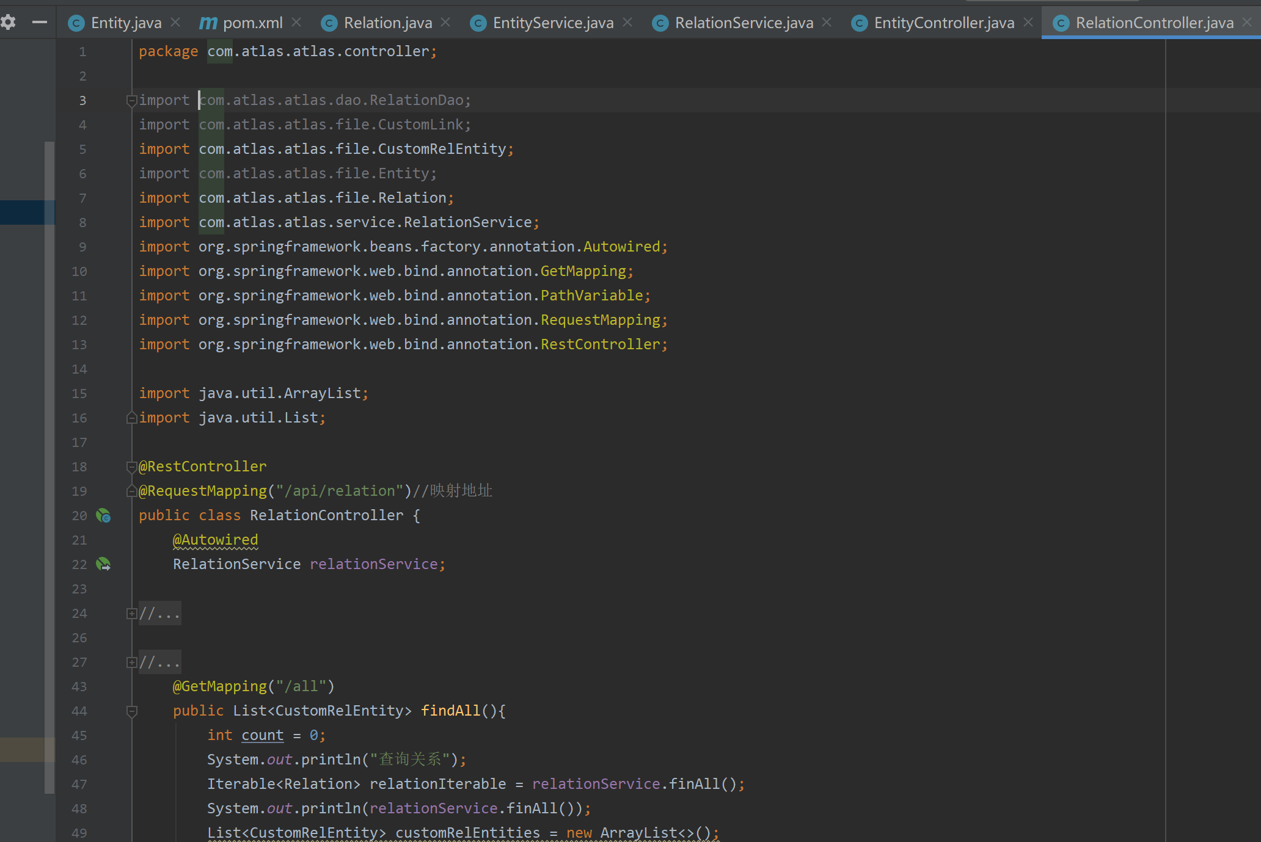Click the minus collapse panel icon
The width and height of the screenshot is (1261, 842).
pyautogui.click(x=40, y=23)
